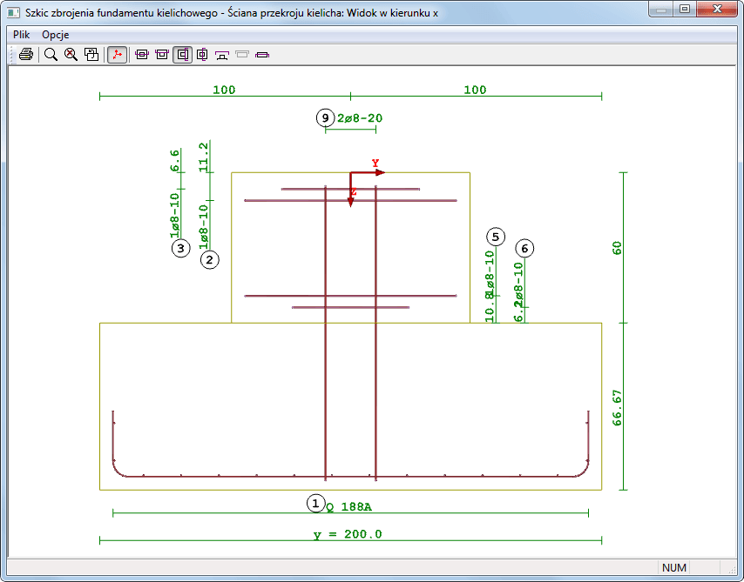Maximize the sketch window
This screenshot has height=582, width=744.
click(x=684, y=9)
